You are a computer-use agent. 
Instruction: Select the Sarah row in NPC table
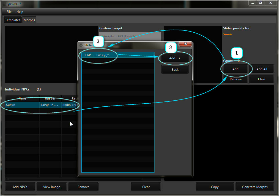[x=41, y=105]
